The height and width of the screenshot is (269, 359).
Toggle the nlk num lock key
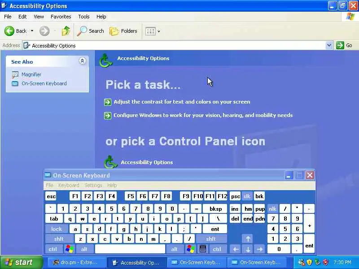pos(272,208)
